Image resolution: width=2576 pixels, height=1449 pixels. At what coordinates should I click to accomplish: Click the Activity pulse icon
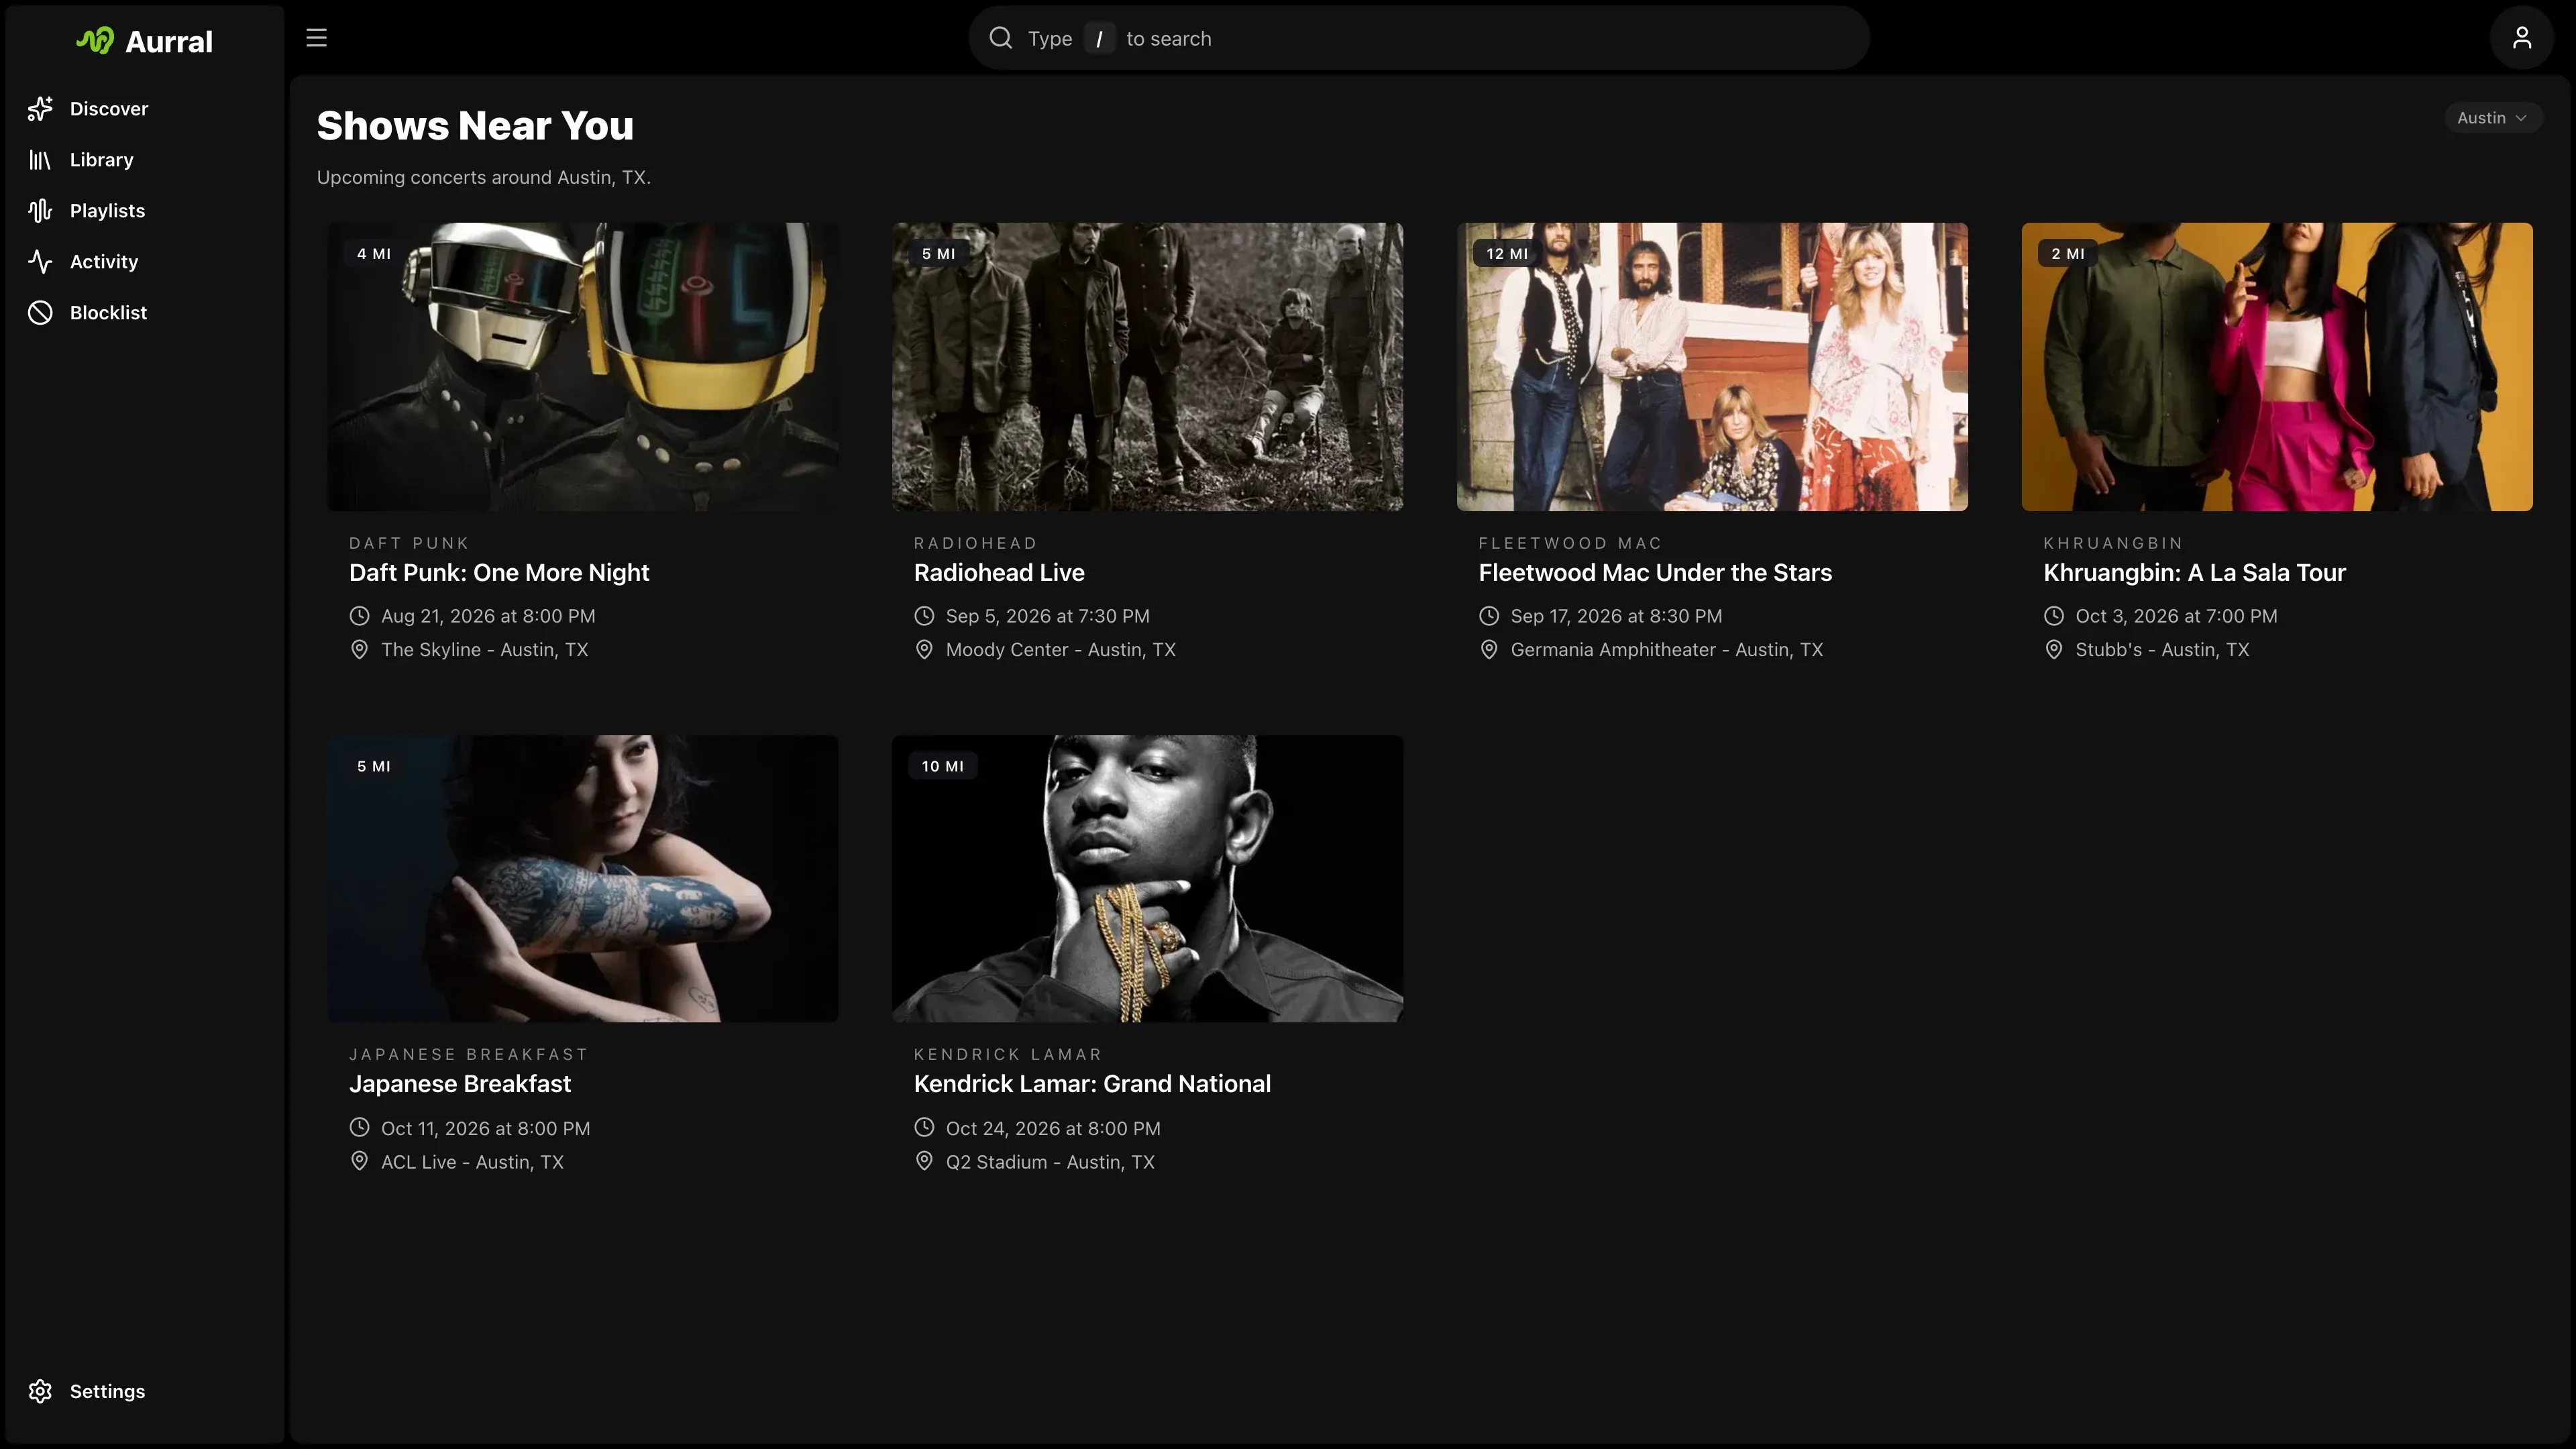point(40,262)
